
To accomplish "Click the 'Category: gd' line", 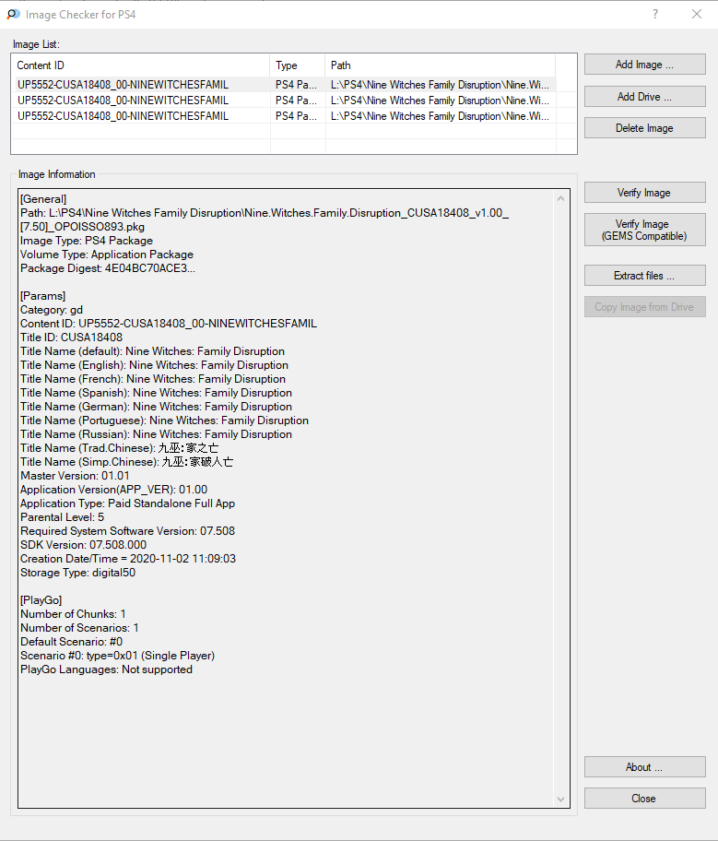I will tap(52, 310).
